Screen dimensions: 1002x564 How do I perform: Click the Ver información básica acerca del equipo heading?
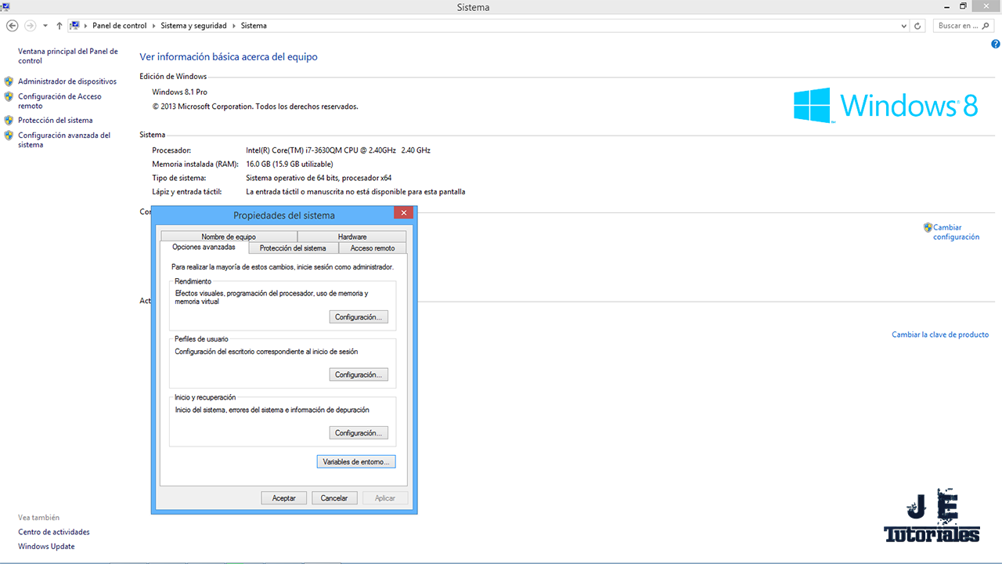point(229,57)
